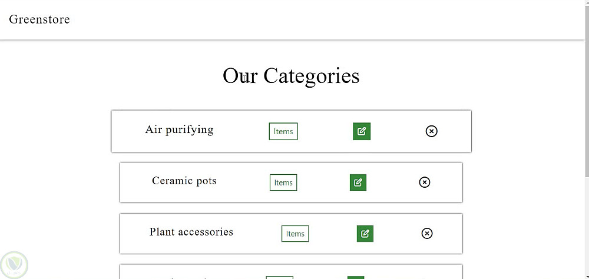Click the shield logo badge in the corner
The image size is (589, 279).
click(14, 265)
